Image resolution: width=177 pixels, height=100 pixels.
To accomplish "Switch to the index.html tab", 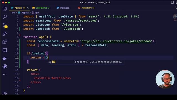I will (87, 8).
